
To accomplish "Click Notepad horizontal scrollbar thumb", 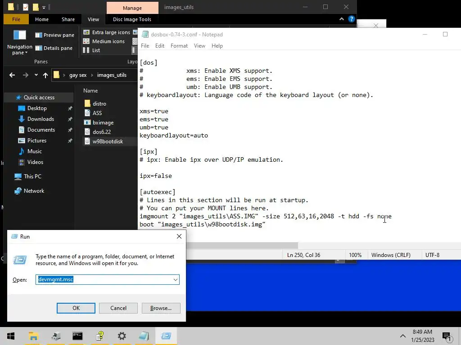I will (x=242, y=245).
